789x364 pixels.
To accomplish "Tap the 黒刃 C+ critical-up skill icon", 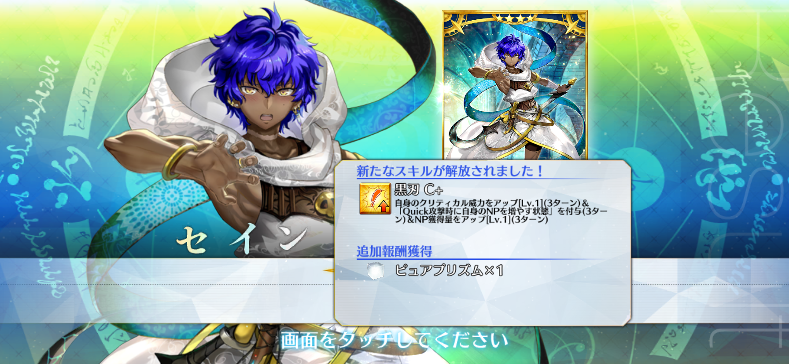I will pos(375,199).
